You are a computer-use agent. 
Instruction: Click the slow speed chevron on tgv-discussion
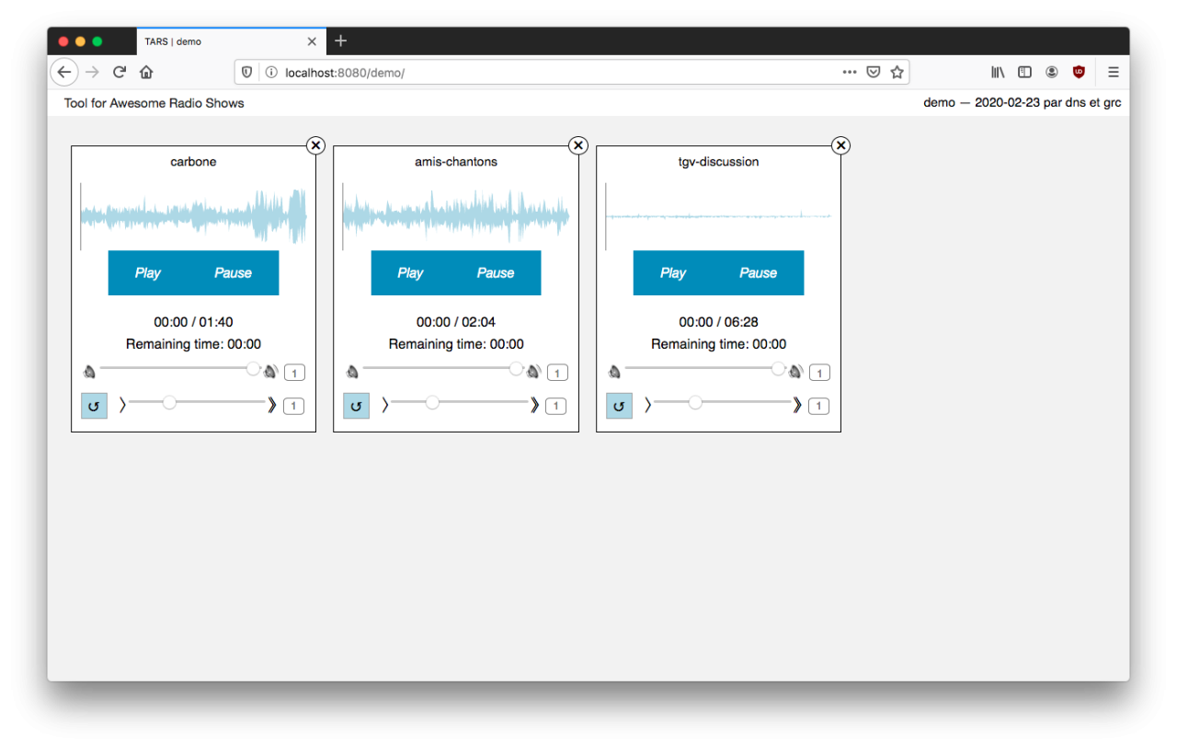coord(647,405)
